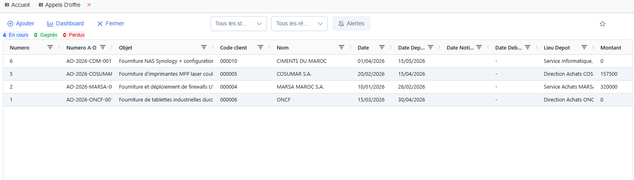Filter by 'En cours' status badge
Screen dimensions: 634x180
click(x=16, y=35)
